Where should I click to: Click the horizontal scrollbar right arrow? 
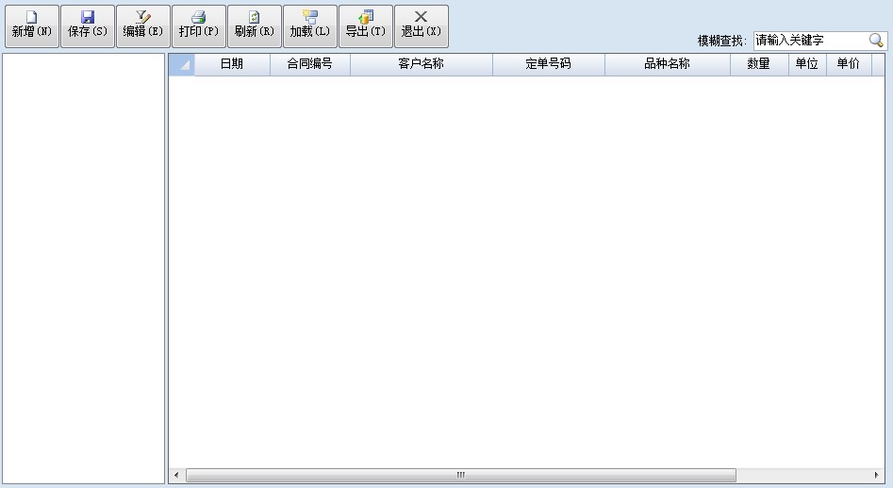tap(877, 475)
